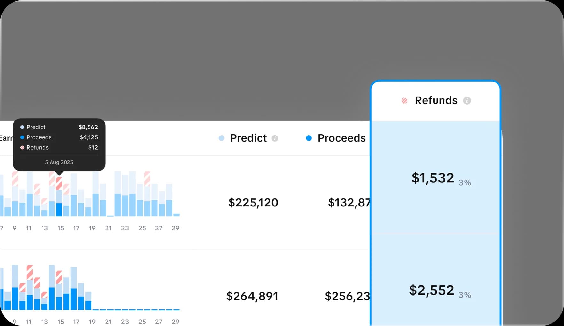This screenshot has height=326, width=564.
Task: Select the Earnings section label
Action: point(7,138)
